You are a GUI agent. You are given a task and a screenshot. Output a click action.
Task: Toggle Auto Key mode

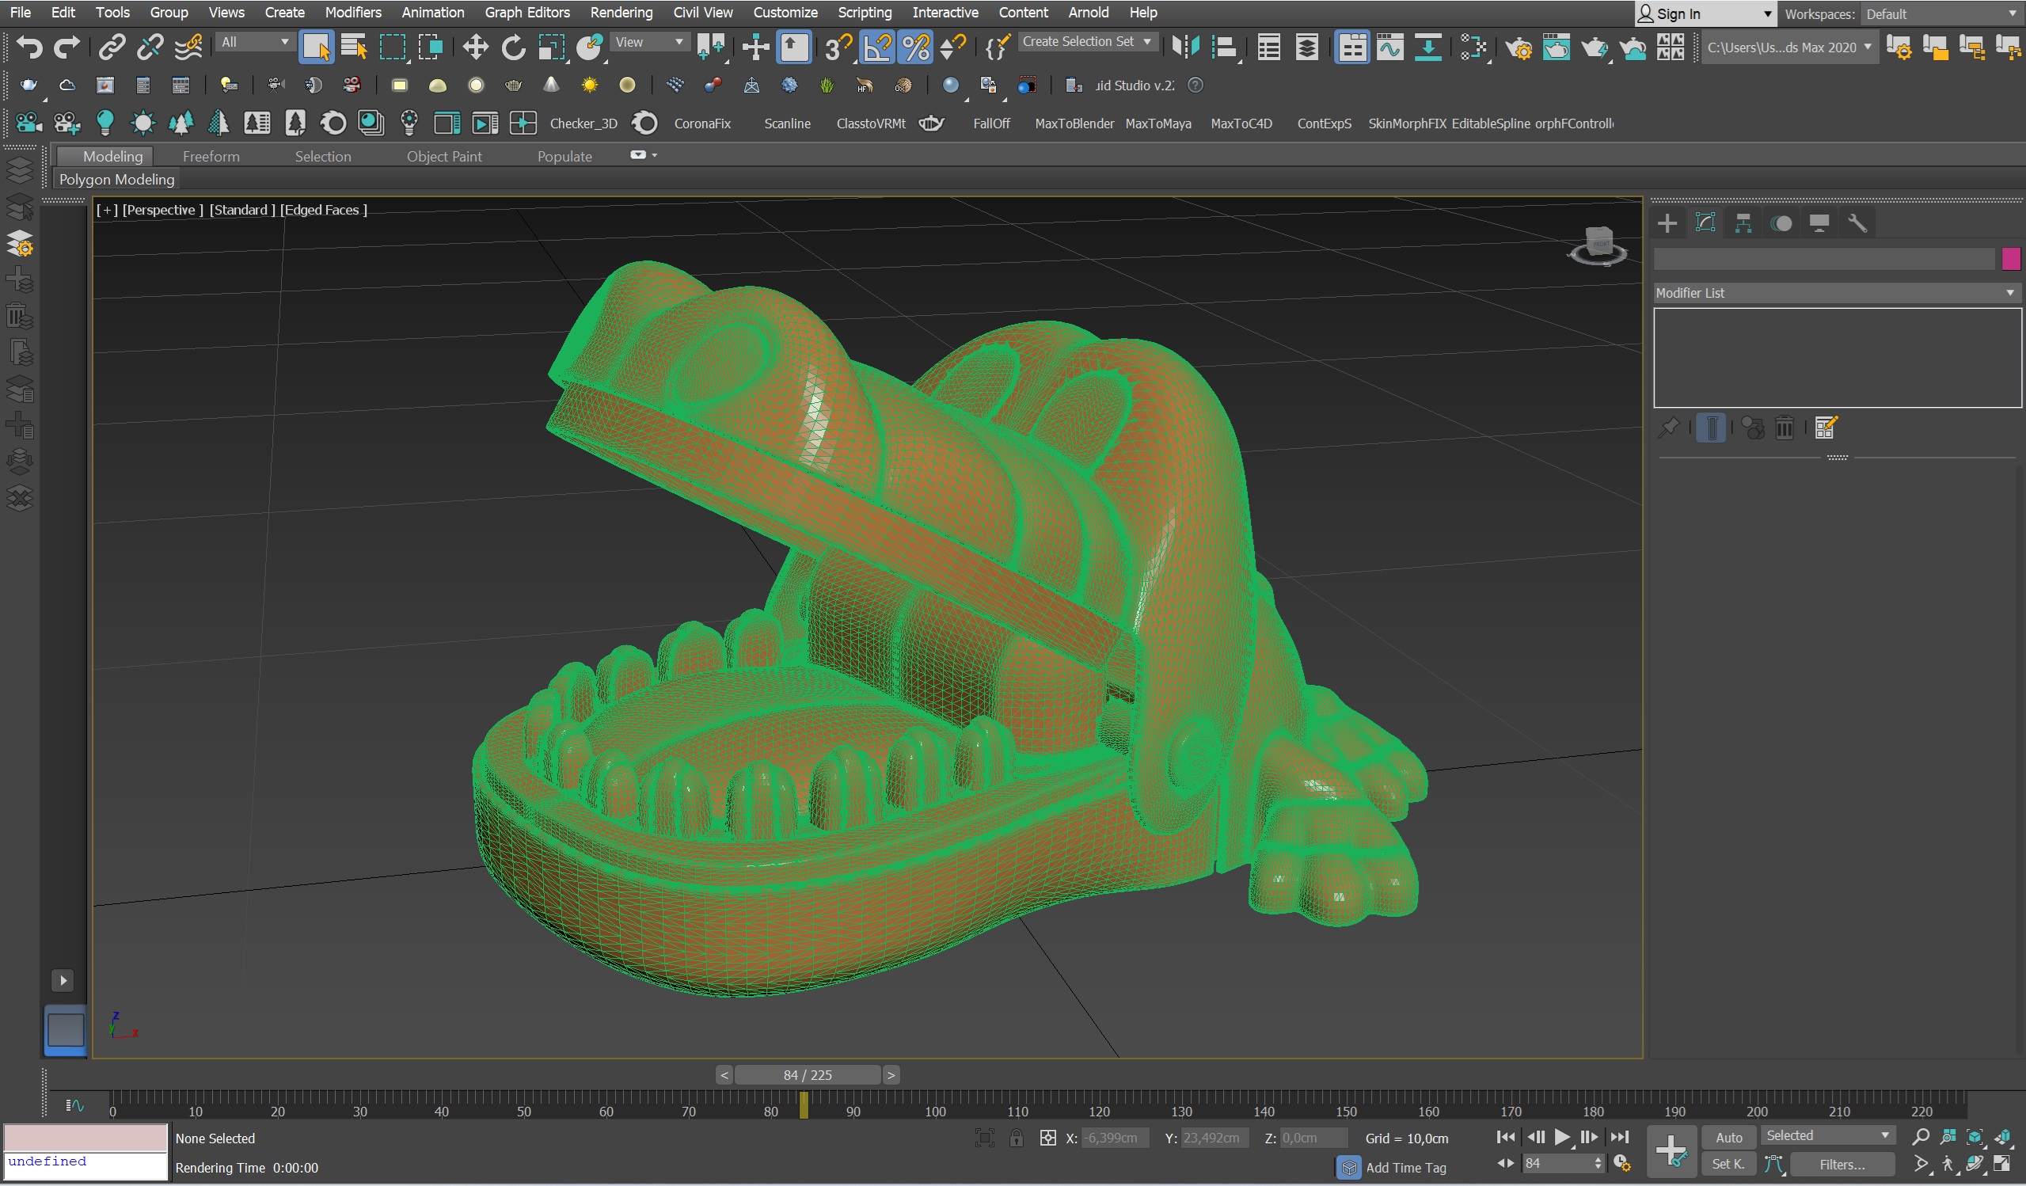click(1728, 1137)
